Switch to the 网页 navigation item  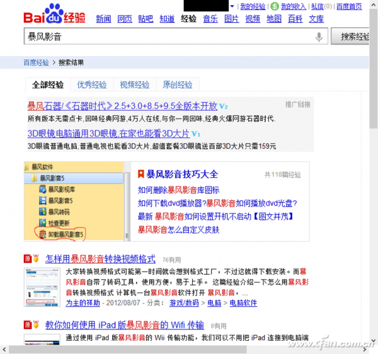coord(125,19)
